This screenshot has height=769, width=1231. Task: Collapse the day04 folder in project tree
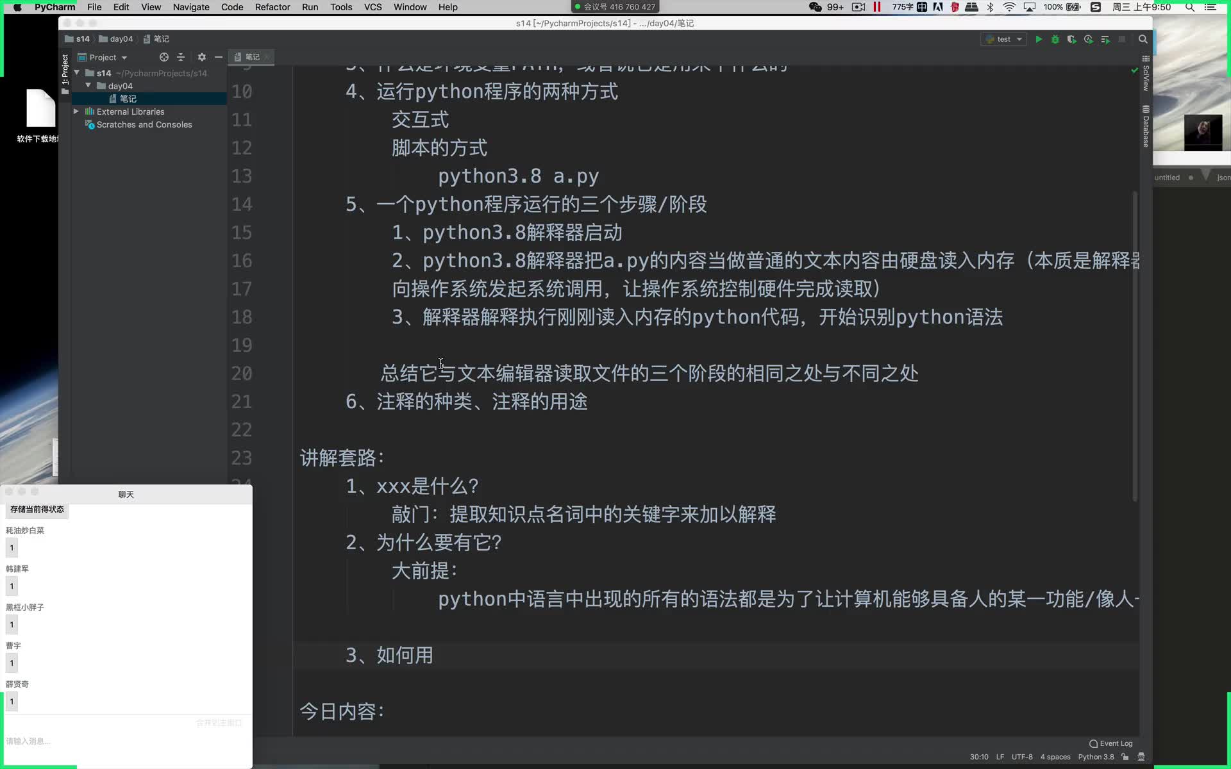click(x=88, y=85)
